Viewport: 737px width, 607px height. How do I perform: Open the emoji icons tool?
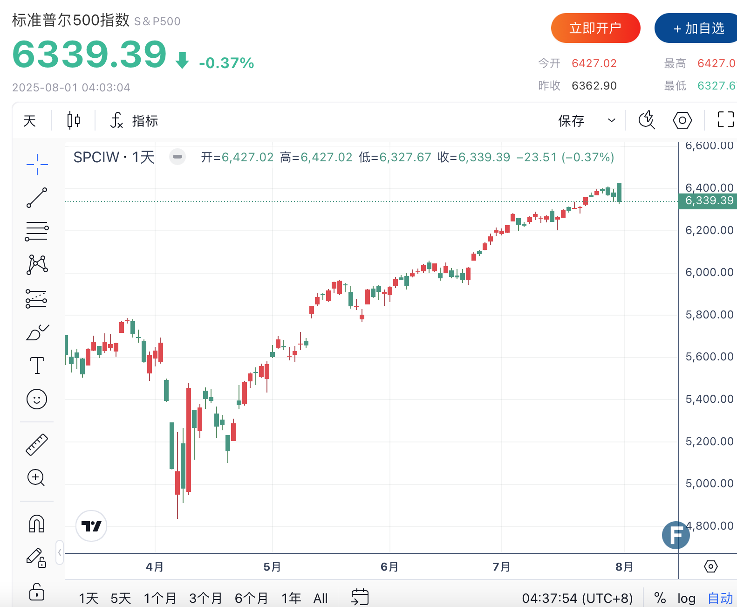pyautogui.click(x=37, y=399)
